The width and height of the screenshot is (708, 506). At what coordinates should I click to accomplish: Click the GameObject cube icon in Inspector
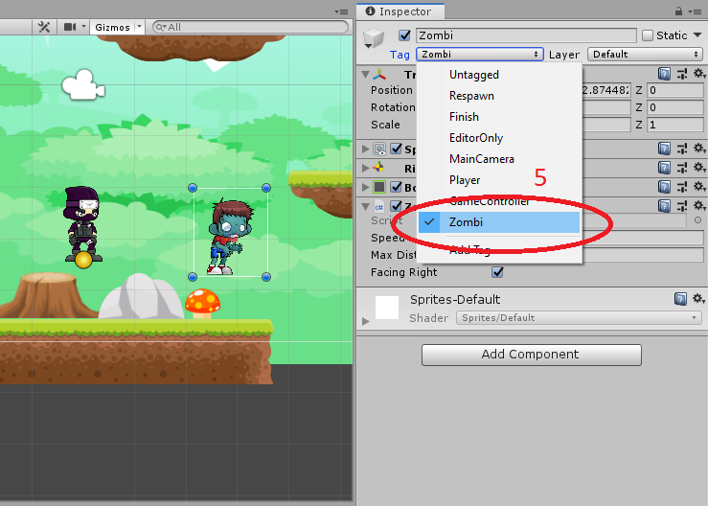(x=375, y=37)
